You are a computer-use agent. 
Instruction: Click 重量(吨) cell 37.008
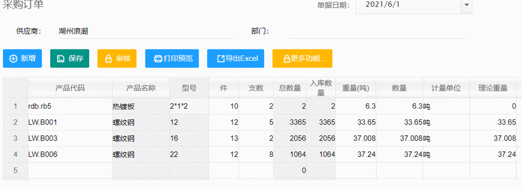(356, 138)
